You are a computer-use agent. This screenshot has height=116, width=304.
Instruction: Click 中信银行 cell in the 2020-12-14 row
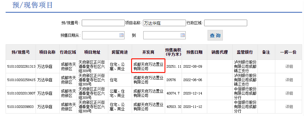click(245, 93)
